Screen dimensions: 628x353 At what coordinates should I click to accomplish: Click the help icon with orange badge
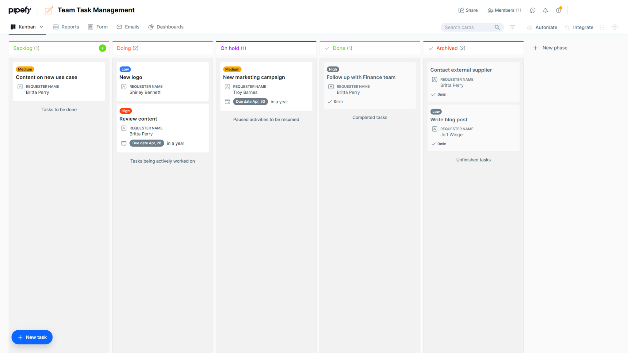pos(558,10)
